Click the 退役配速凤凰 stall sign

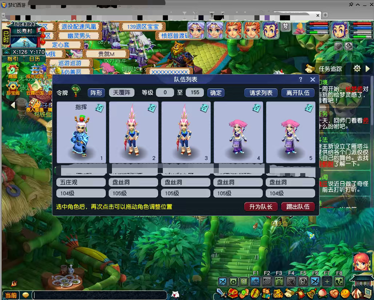coord(79,26)
